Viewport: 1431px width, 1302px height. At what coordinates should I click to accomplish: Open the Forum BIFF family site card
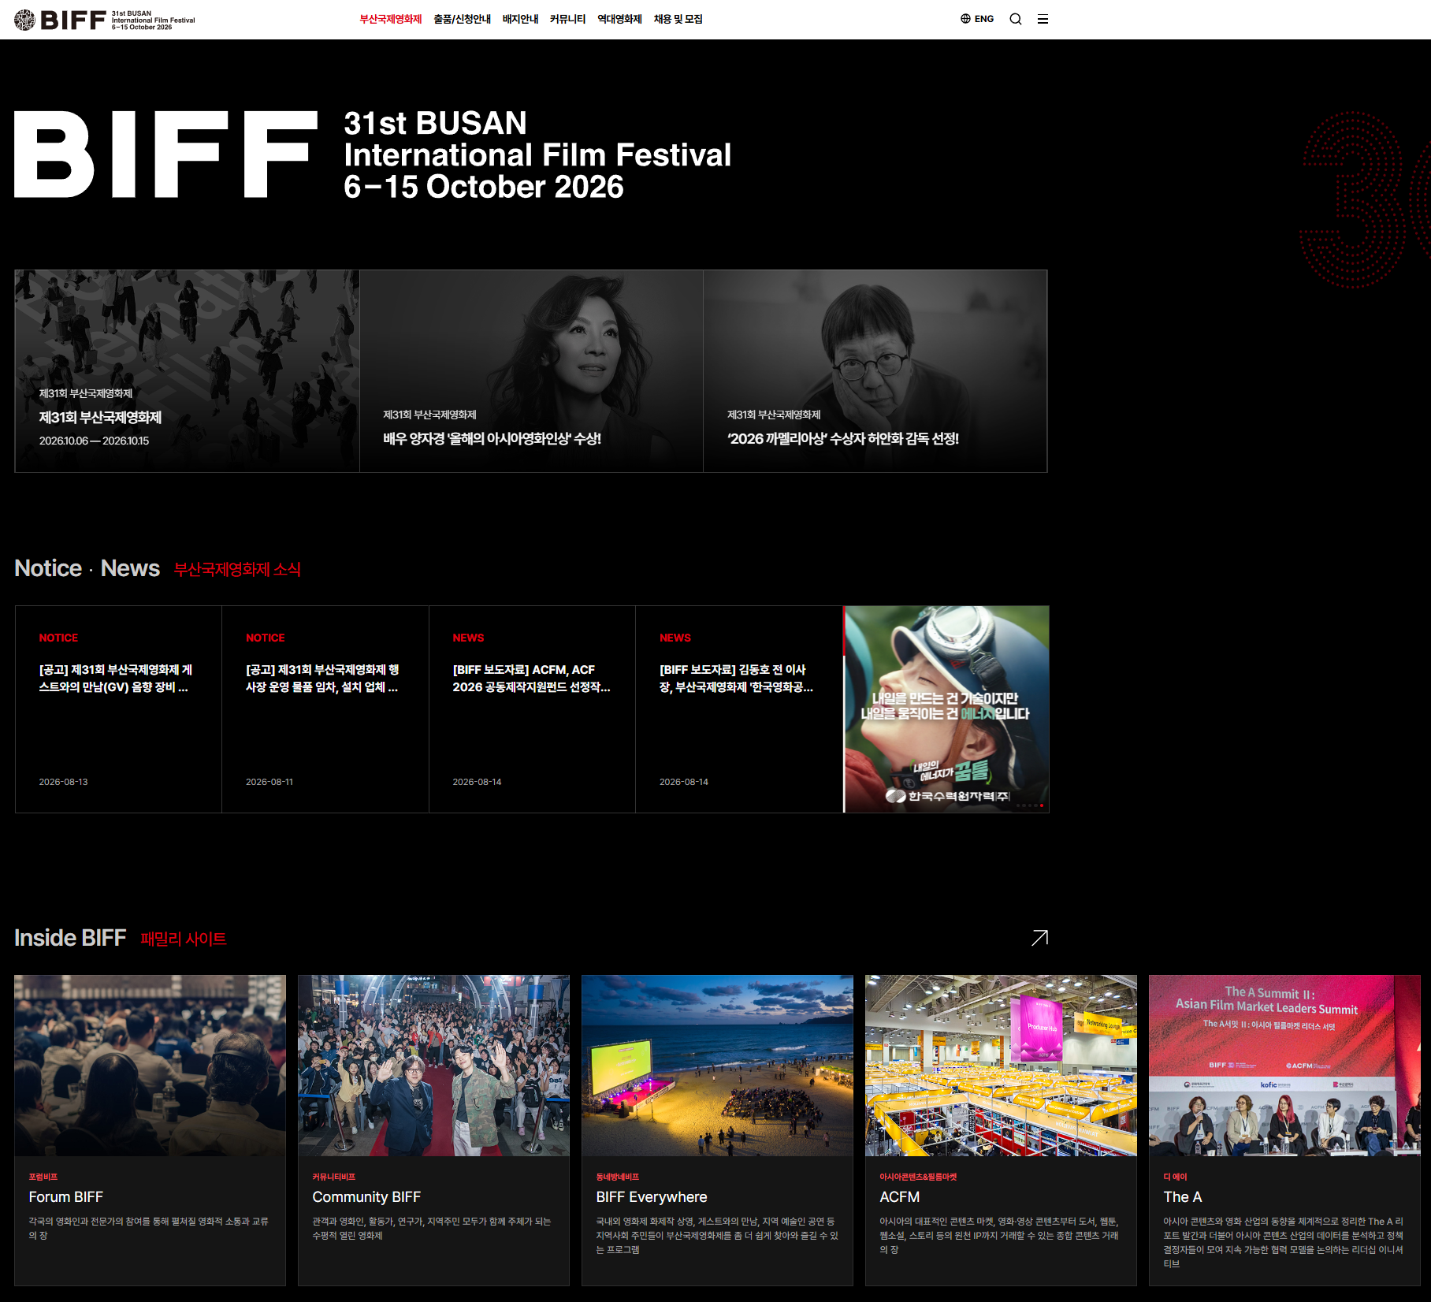click(150, 1130)
